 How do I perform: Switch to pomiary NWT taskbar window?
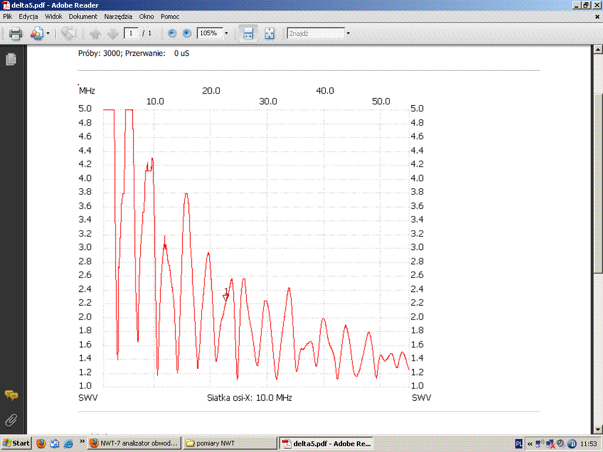[x=230, y=443]
